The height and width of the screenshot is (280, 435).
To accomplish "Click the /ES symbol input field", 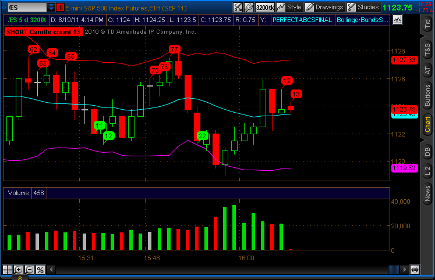I will (x=27, y=7).
